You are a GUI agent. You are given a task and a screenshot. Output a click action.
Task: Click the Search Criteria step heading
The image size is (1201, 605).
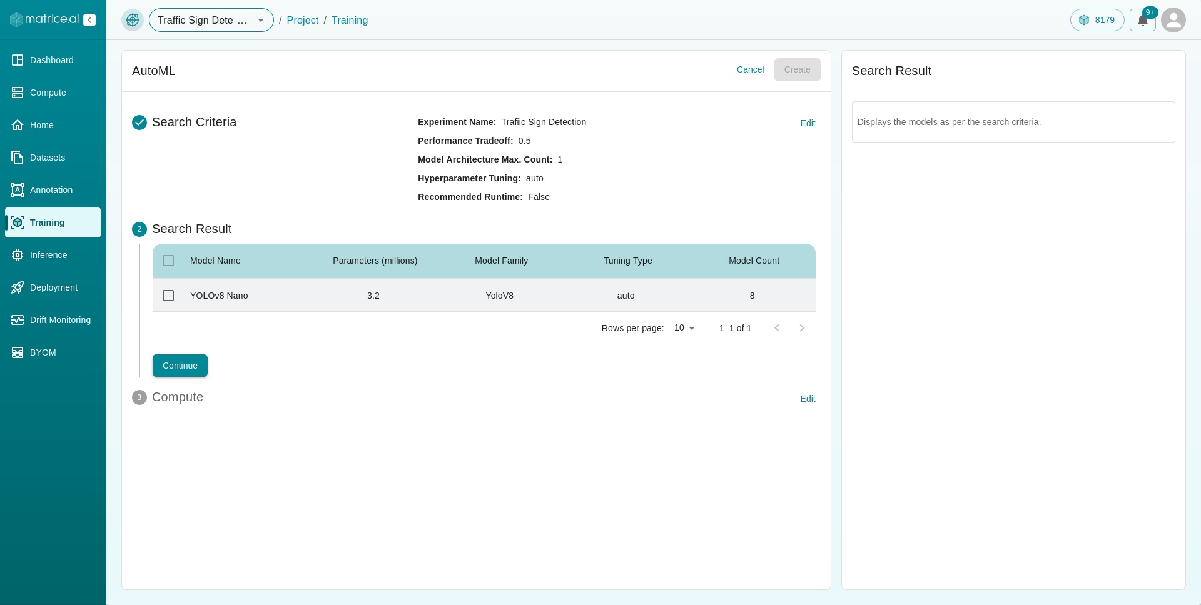coord(194,122)
